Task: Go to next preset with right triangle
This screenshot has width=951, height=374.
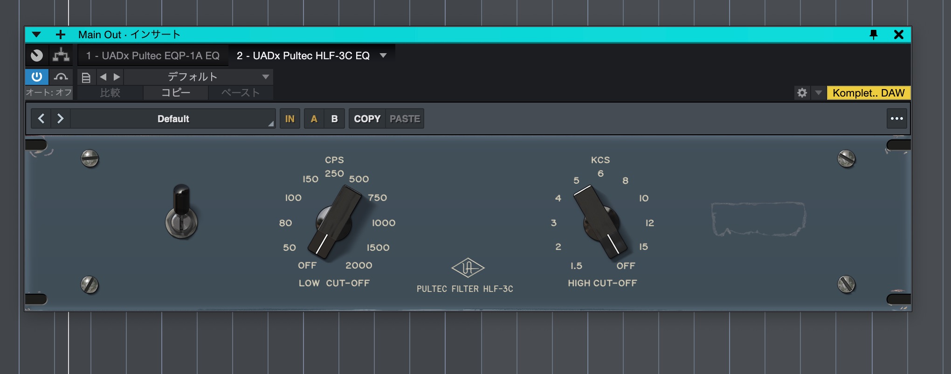Action: [x=117, y=76]
